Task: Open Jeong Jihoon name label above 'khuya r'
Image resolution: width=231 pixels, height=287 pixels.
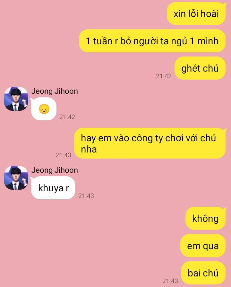Action: click(x=55, y=170)
